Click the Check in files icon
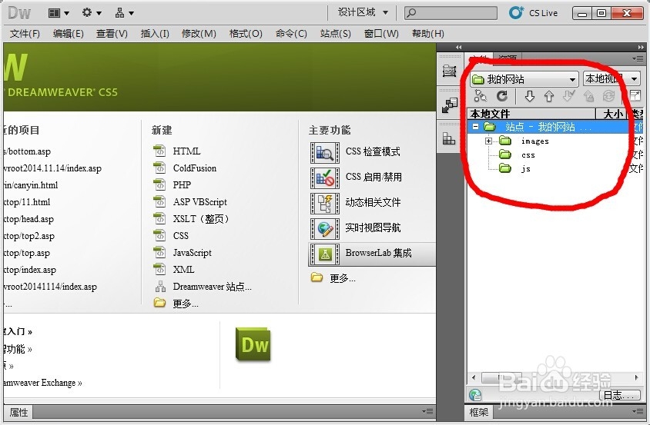The image size is (650, 425). 588,96
